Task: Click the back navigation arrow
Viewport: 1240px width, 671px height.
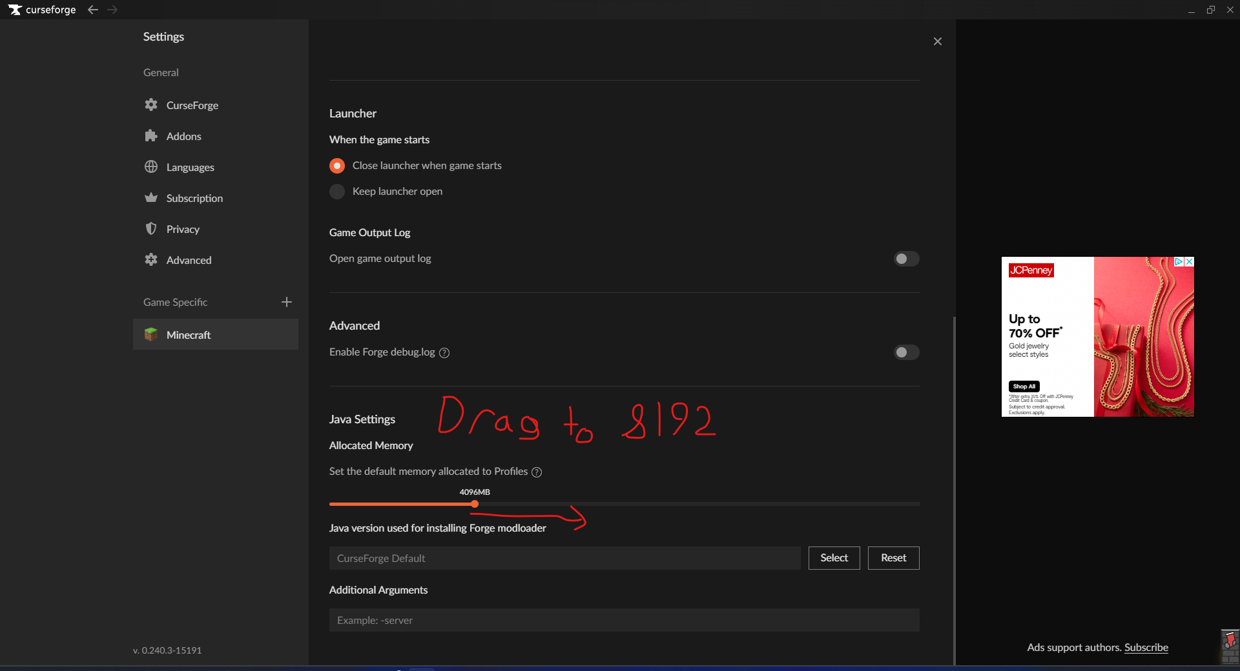Action: click(x=93, y=10)
